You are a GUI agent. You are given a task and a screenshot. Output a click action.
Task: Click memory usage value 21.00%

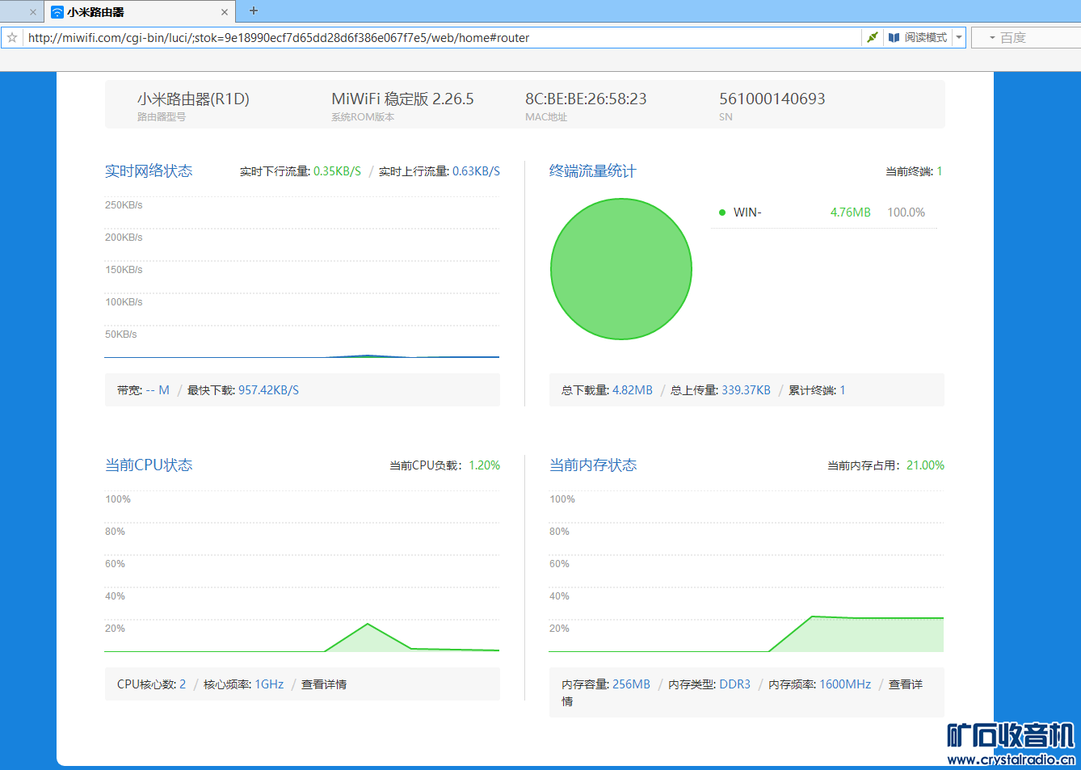[925, 465]
